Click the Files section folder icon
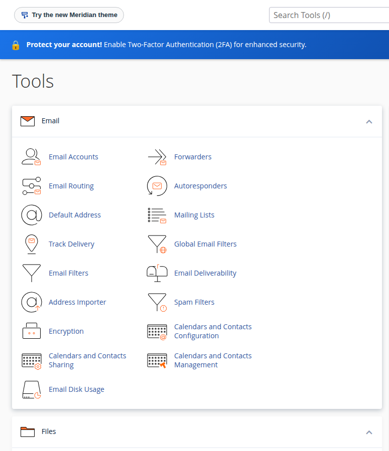The height and width of the screenshot is (451, 389). tap(28, 432)
